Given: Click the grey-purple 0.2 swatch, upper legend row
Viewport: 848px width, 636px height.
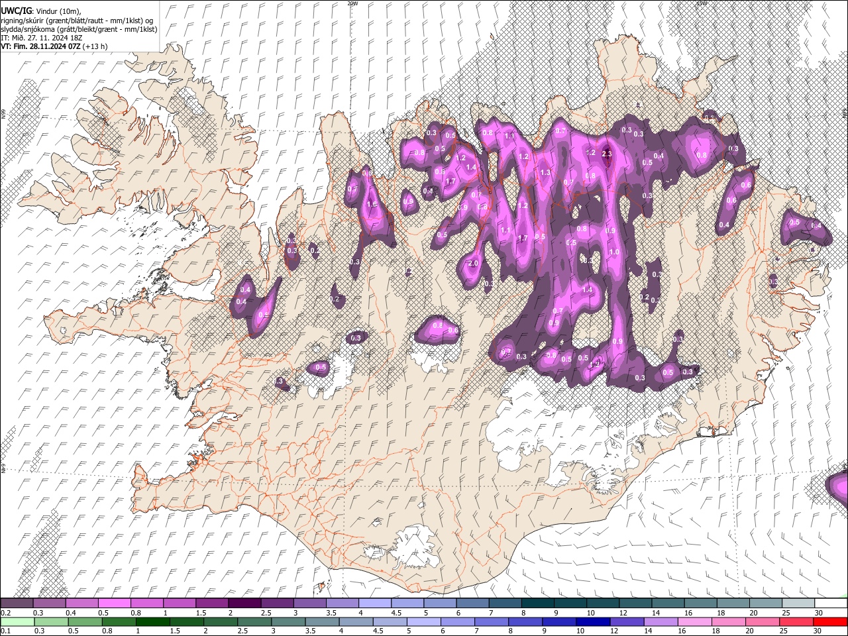Looking at the screenshot, I should pyautogui.click(x=17, y=604).
